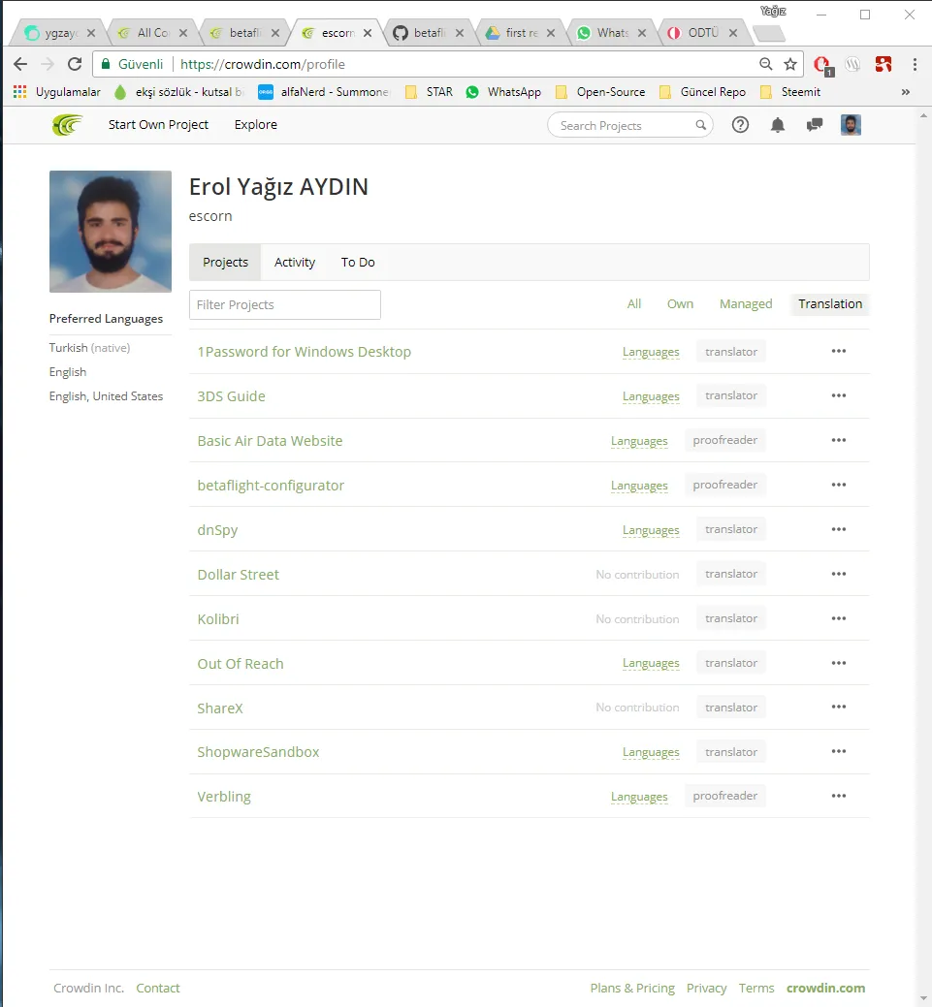Viewport: 932px width, 1007px height.
Task: Open the betaflight-configurator row three-dot menu
Action: click(839, 485)
